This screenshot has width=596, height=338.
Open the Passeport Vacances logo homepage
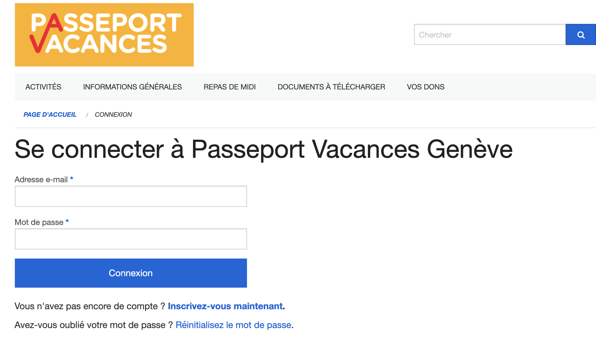coord(104,35)
